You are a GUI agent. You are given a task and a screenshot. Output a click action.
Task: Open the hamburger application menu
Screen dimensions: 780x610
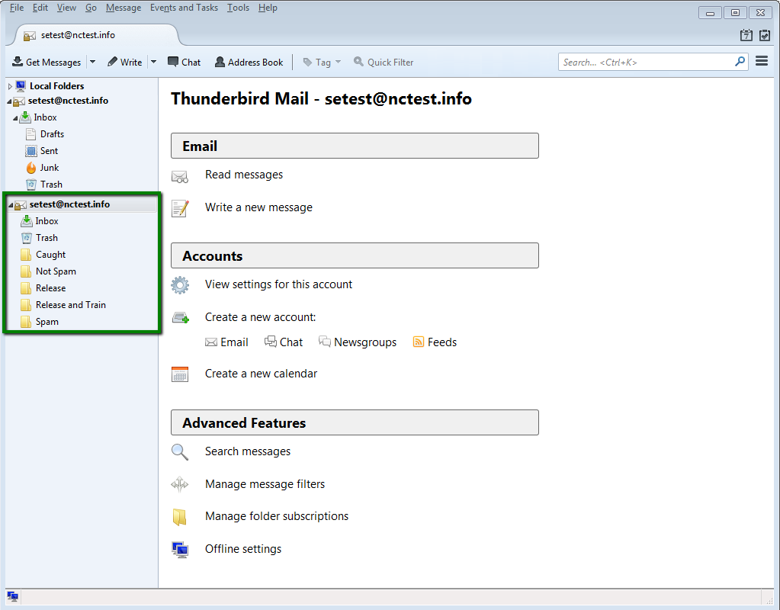pos(762,61)
